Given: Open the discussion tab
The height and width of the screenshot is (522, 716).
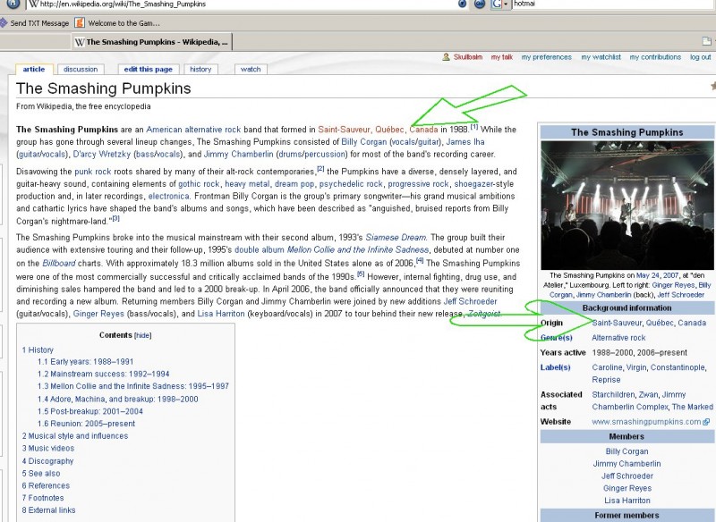Looking at the screenshot, I should tap(81, 70).
